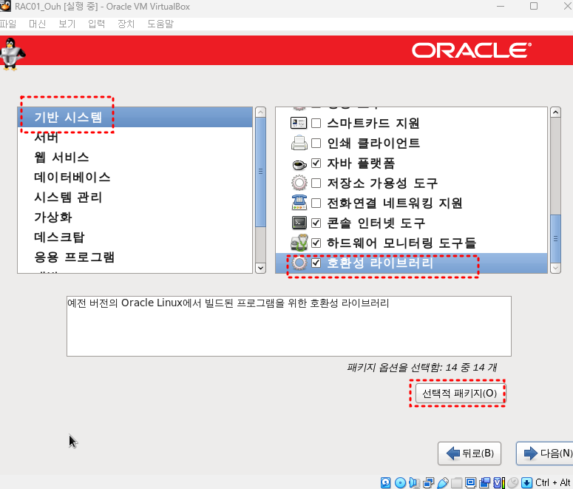
Task: Tick the 저장소 가용성 도구 checkbox
Action: click(x=316, y=183)
